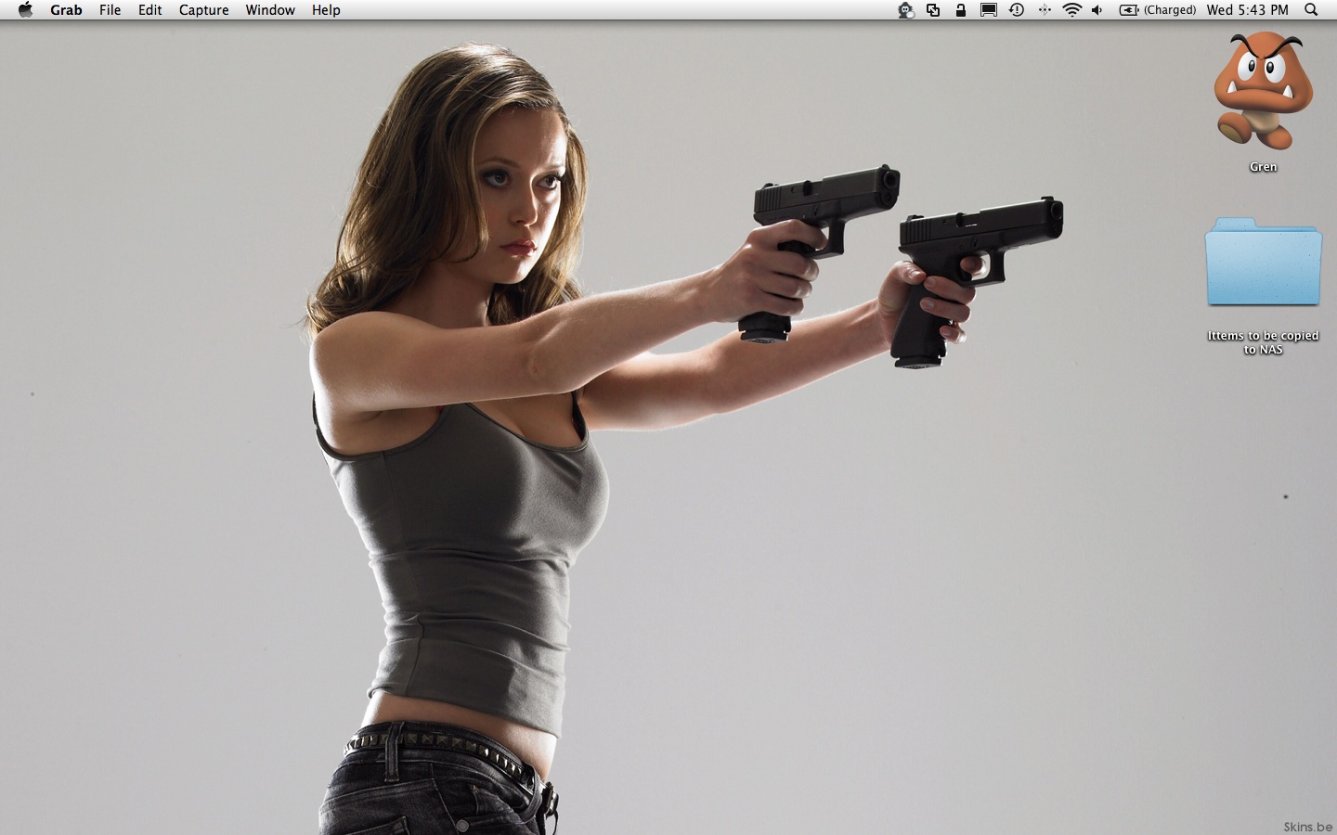The height and width of the screenshot is (835, 1337).
Task: Select the blue folder icon on desktop
Action: pos(1264,262)
